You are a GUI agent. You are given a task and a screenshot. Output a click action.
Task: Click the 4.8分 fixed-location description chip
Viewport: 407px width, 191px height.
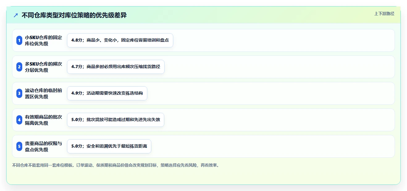pos(120,40)
